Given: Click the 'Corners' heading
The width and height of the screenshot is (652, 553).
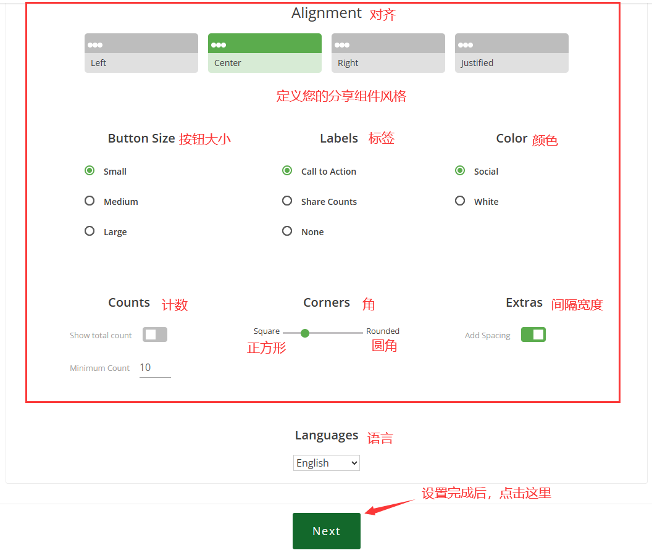Looking at the screenshot, I should coord(327,302).
